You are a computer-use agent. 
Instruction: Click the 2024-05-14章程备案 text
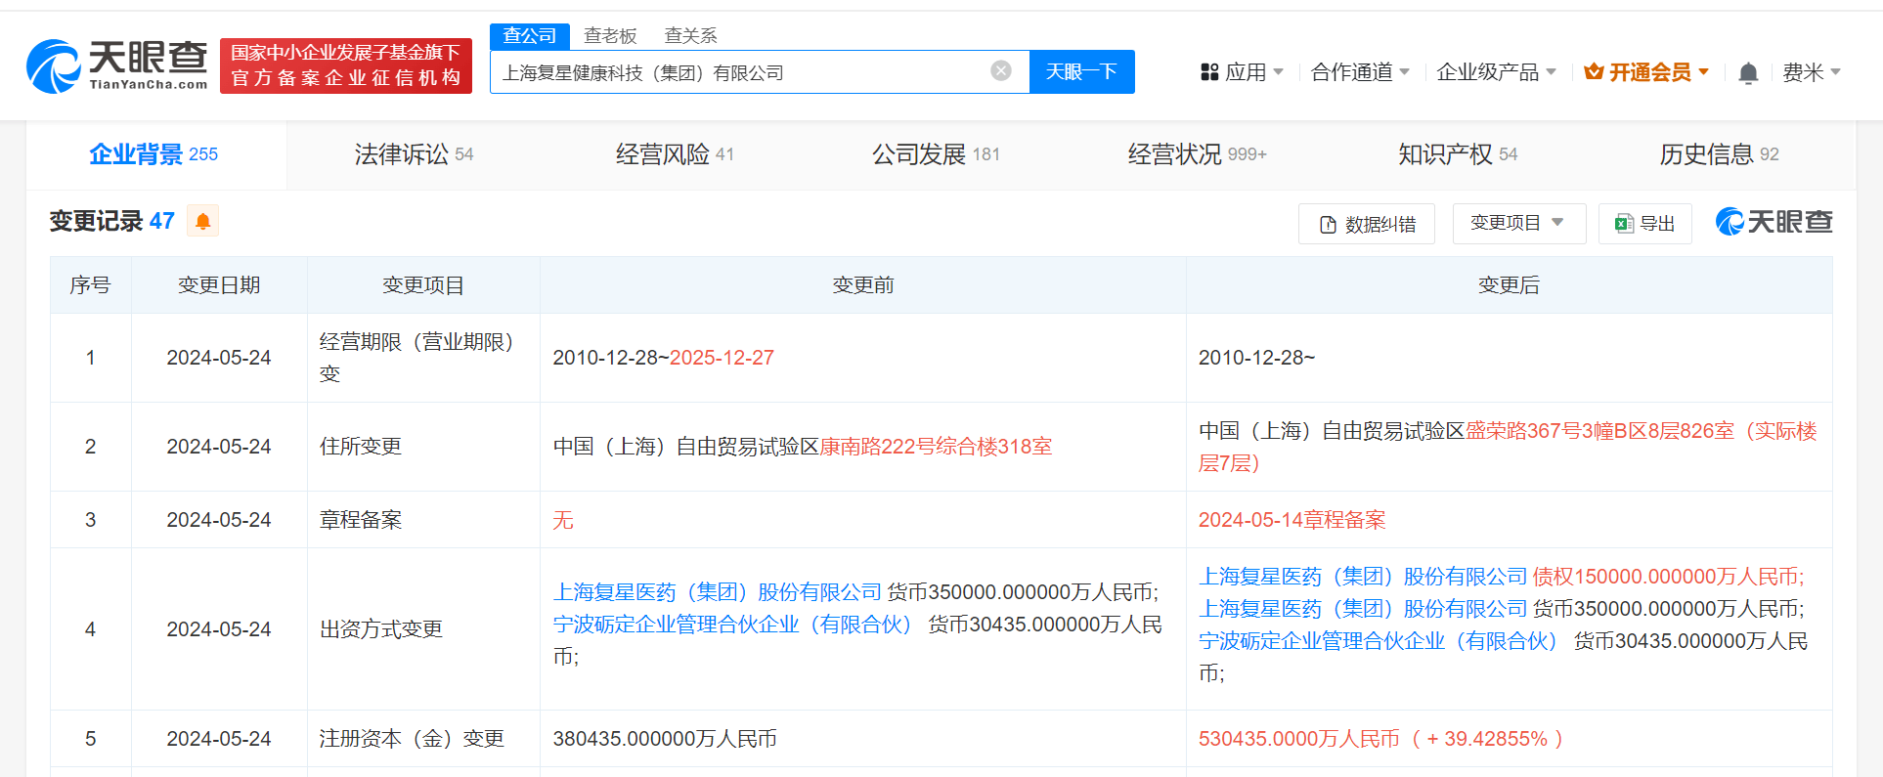coord(1292,520)
